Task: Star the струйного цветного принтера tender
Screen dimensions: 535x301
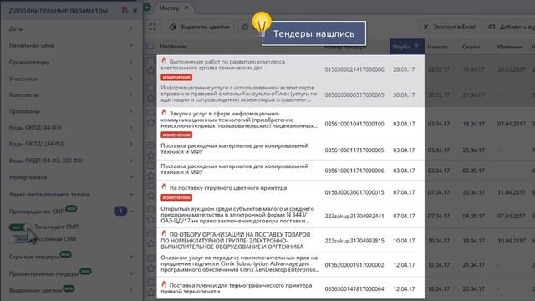Action: tap(150, 196)
